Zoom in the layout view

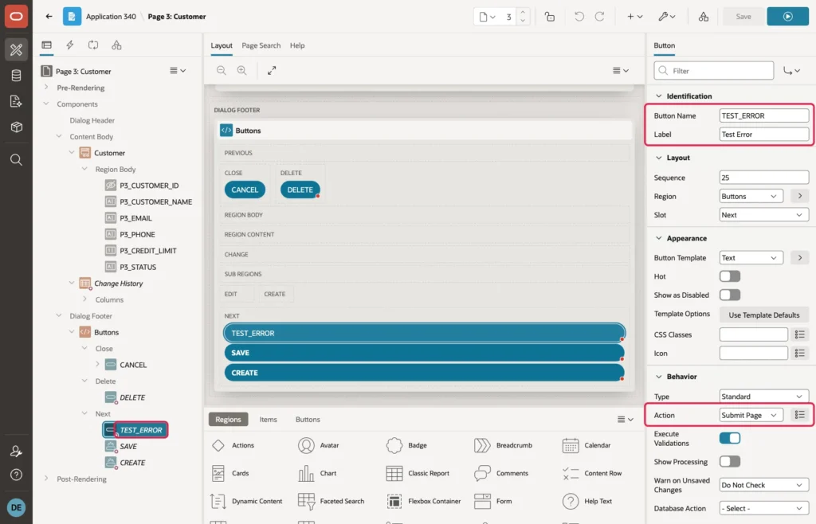tap(242, 70)
